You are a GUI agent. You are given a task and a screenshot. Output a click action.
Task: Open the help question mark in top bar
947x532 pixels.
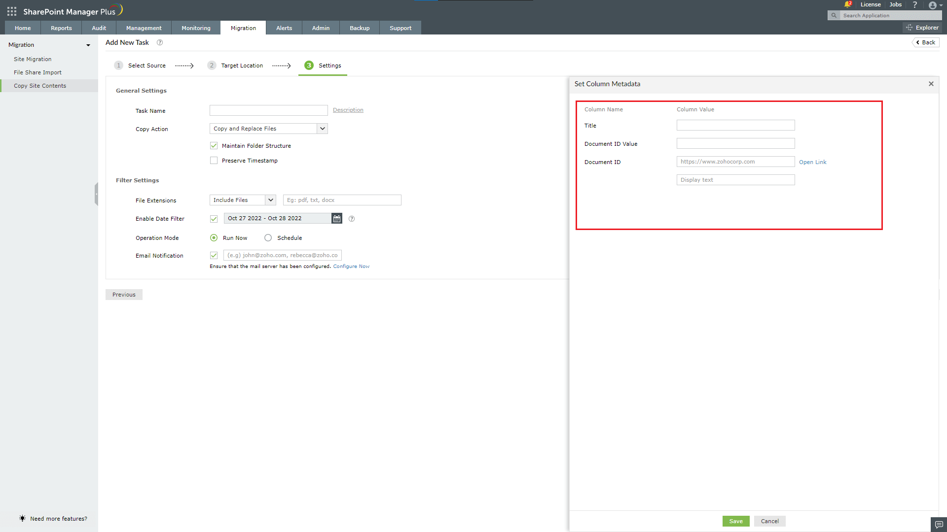tap(915, 4)
